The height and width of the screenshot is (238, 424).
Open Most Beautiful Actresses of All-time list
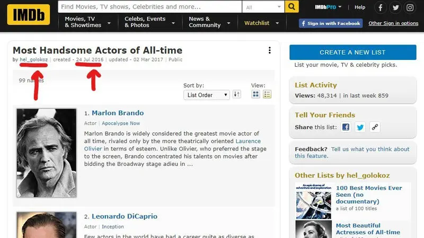point(368,229)
